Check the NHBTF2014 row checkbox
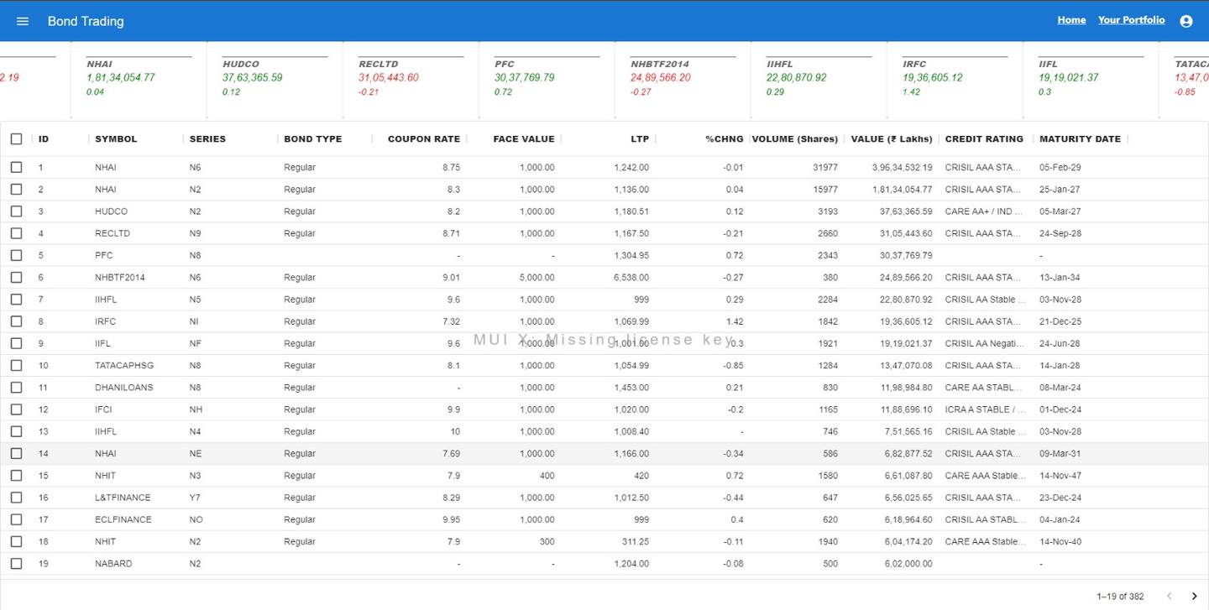The width and height of the screenshot is (1209, 610). (x=17, y=277)
